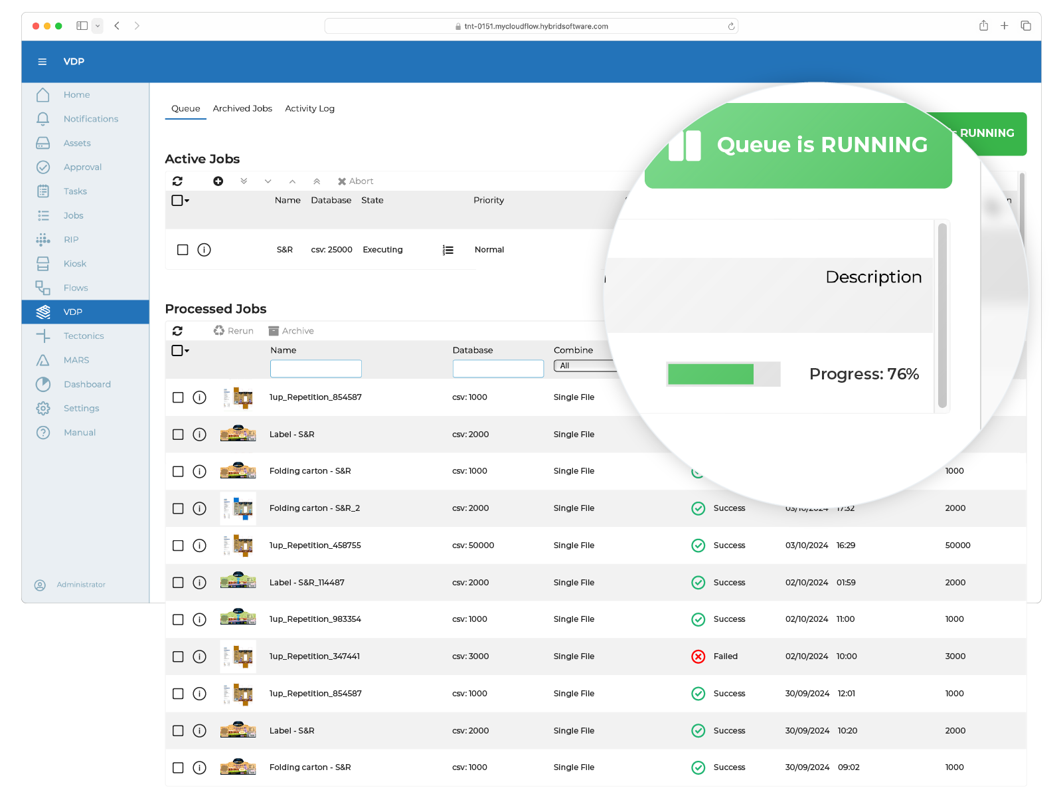
Task: Open the RIP section in the sidebar
Action: pyautogui.click(x=72, y=239)
